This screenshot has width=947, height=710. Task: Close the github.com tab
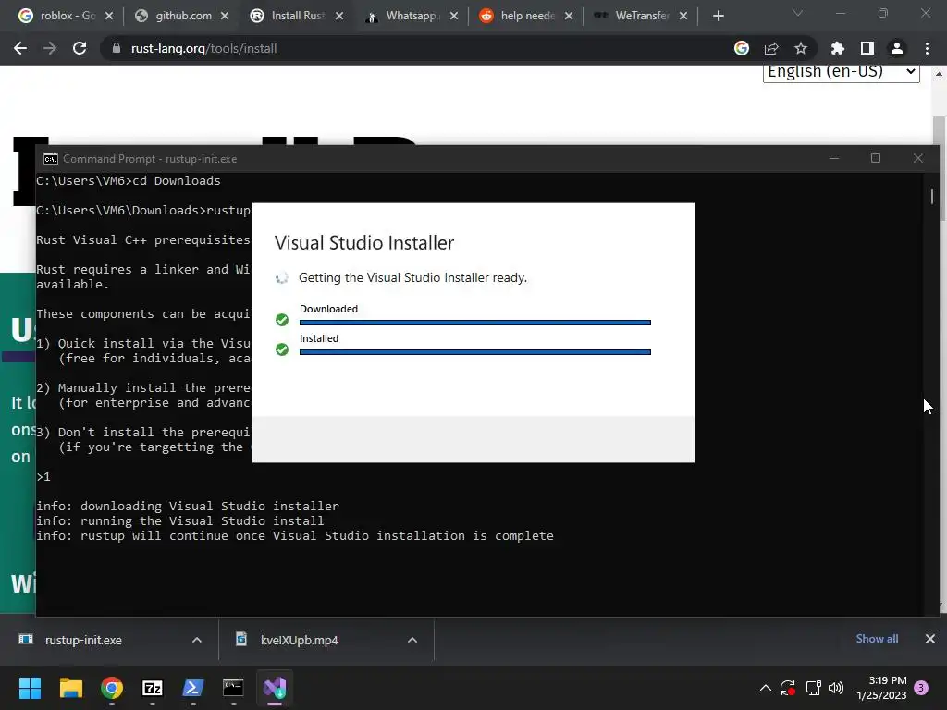[225, 16]
